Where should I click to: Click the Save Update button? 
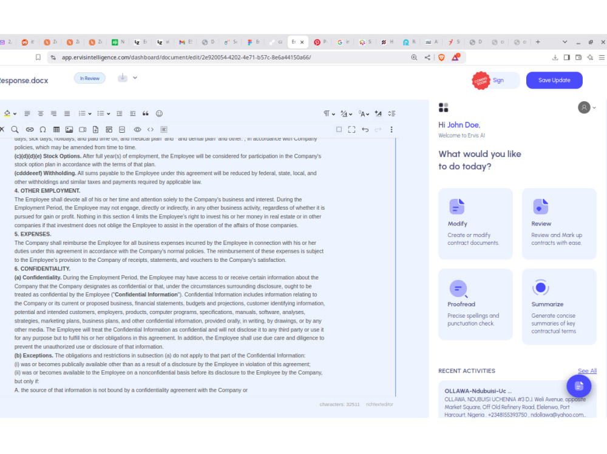coord(554,80)
